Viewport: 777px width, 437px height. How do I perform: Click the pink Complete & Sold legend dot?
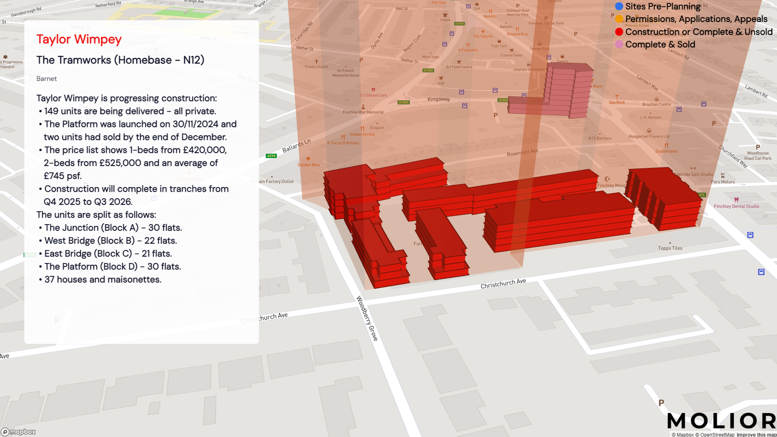click(x=619, y=45)
